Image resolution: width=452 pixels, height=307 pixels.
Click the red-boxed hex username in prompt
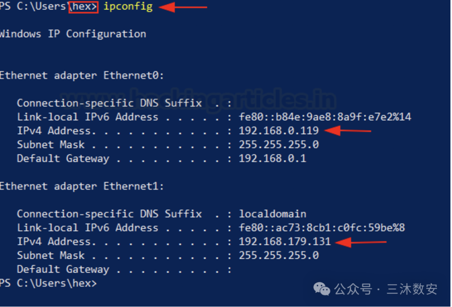pyautogui.click(x=84, y=7)
